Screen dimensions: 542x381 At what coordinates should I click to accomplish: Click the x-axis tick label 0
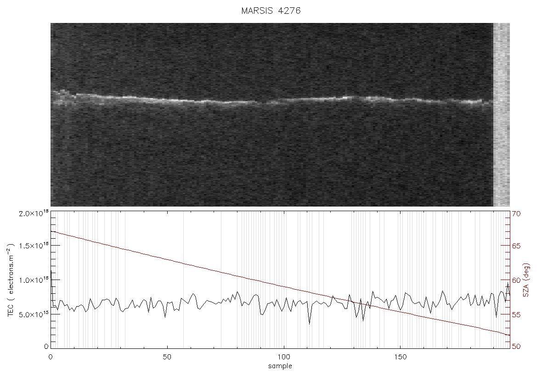(x=51, y=357)
